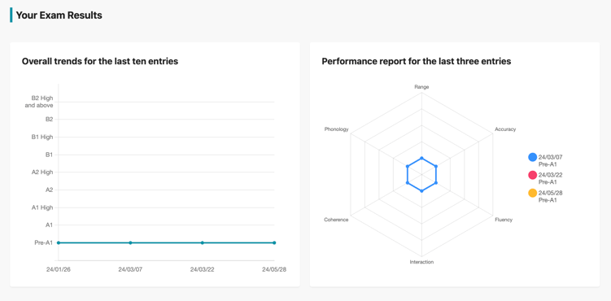Click the Range axis label
The height and width of the screenshot is (301, 611).
coord(421,87)
